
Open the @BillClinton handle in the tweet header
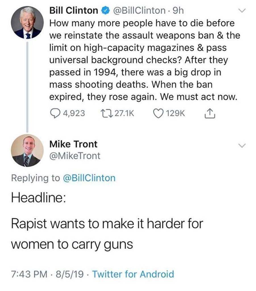coord(139,11)
